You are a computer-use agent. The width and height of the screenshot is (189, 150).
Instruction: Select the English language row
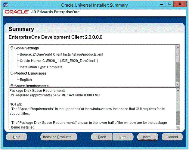click(26, 80)
